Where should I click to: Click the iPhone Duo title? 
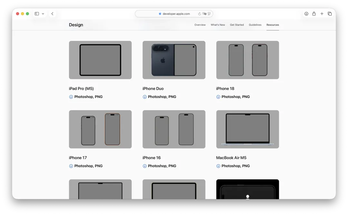[x=153, y=89]
